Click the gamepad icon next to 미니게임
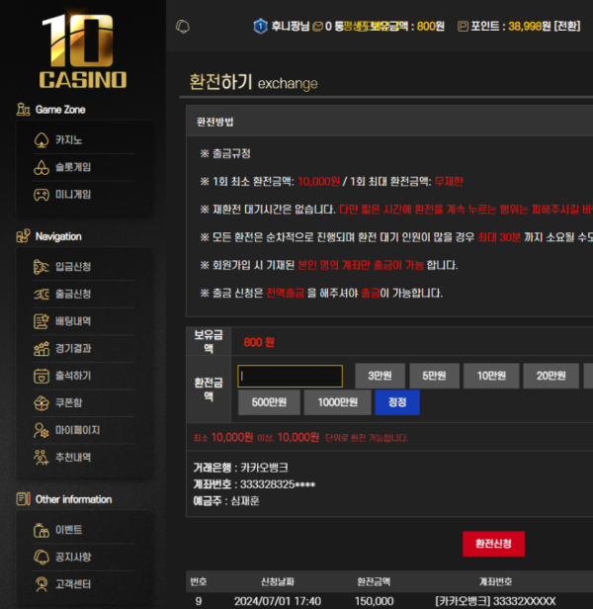This screenshot has height=609, width=593. tap(42, 194)
